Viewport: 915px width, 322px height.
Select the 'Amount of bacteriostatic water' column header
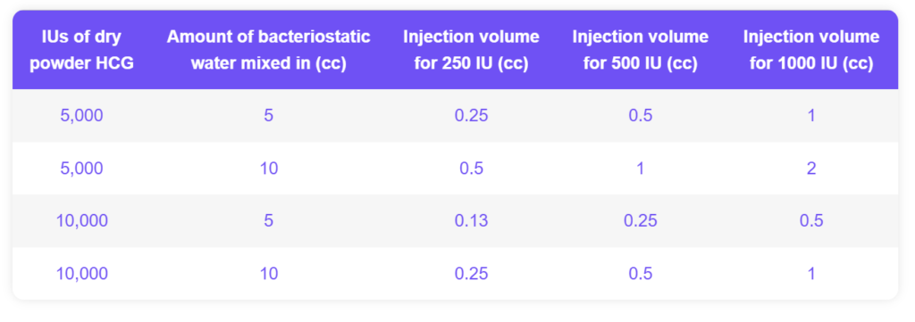(x=268, y=50)
